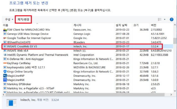Click publisher Genesys Logic cell

pos(82,34)
